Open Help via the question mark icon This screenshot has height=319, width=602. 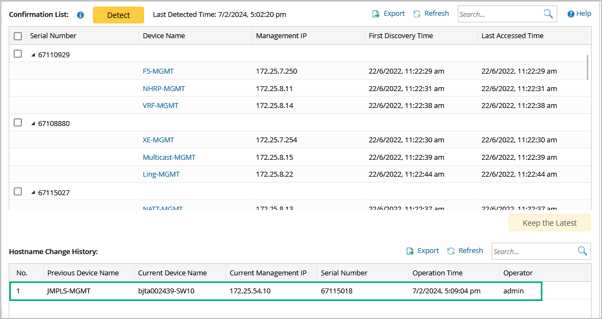571,14
